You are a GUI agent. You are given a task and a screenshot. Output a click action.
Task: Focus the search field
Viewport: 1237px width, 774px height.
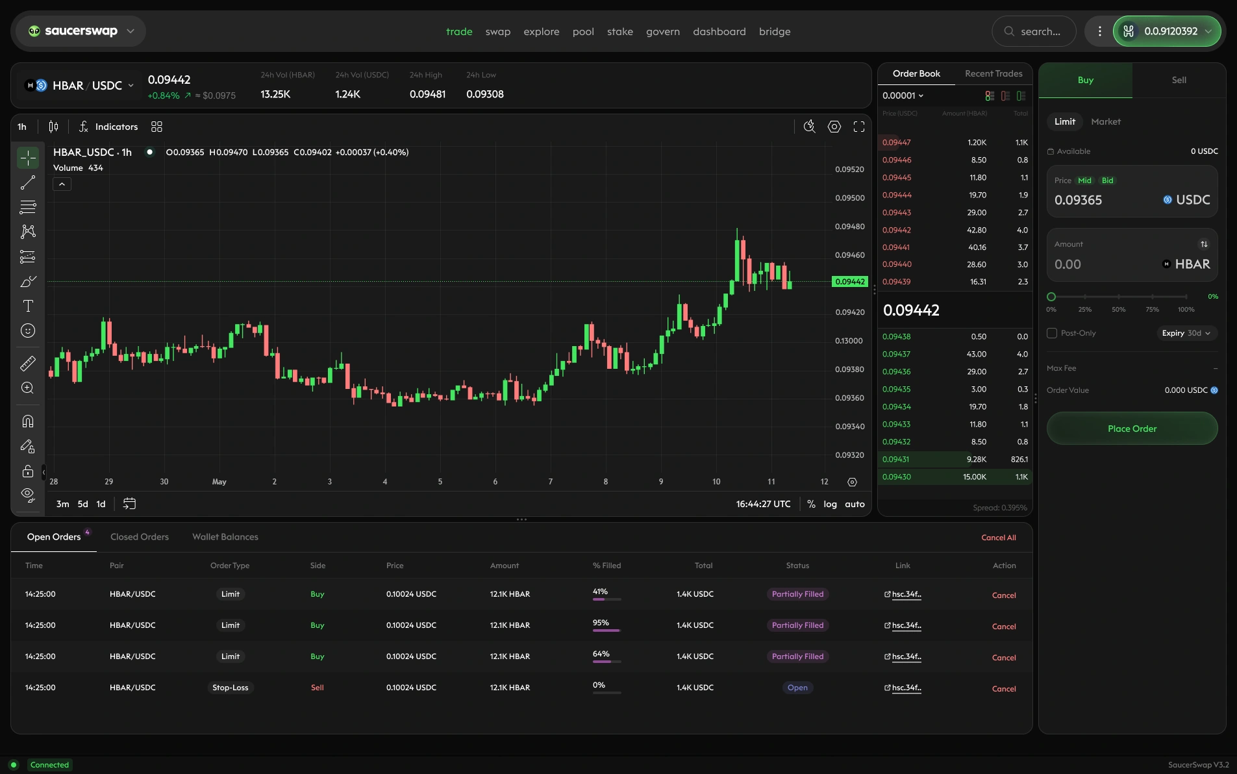click(1034, 31)
